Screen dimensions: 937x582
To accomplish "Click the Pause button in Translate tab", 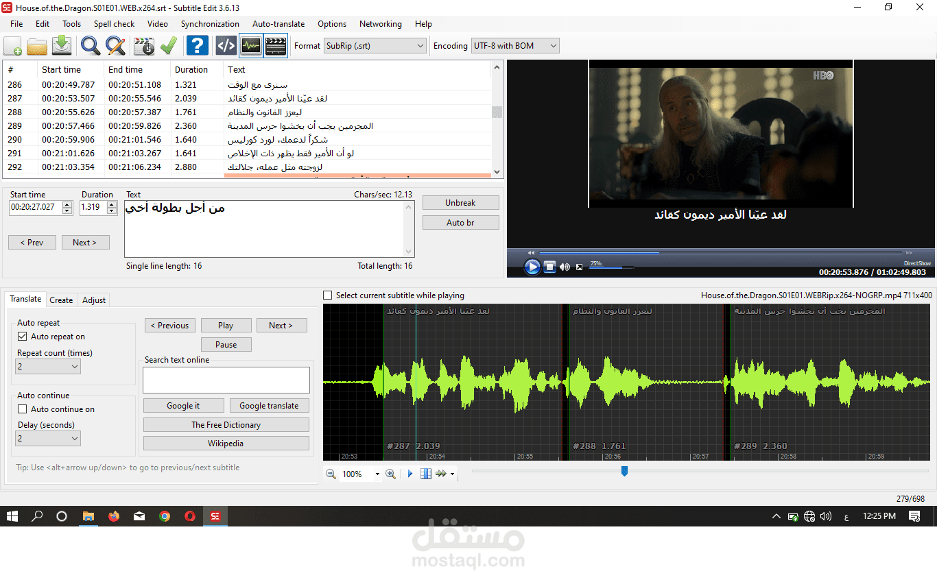I will point(226,345).
